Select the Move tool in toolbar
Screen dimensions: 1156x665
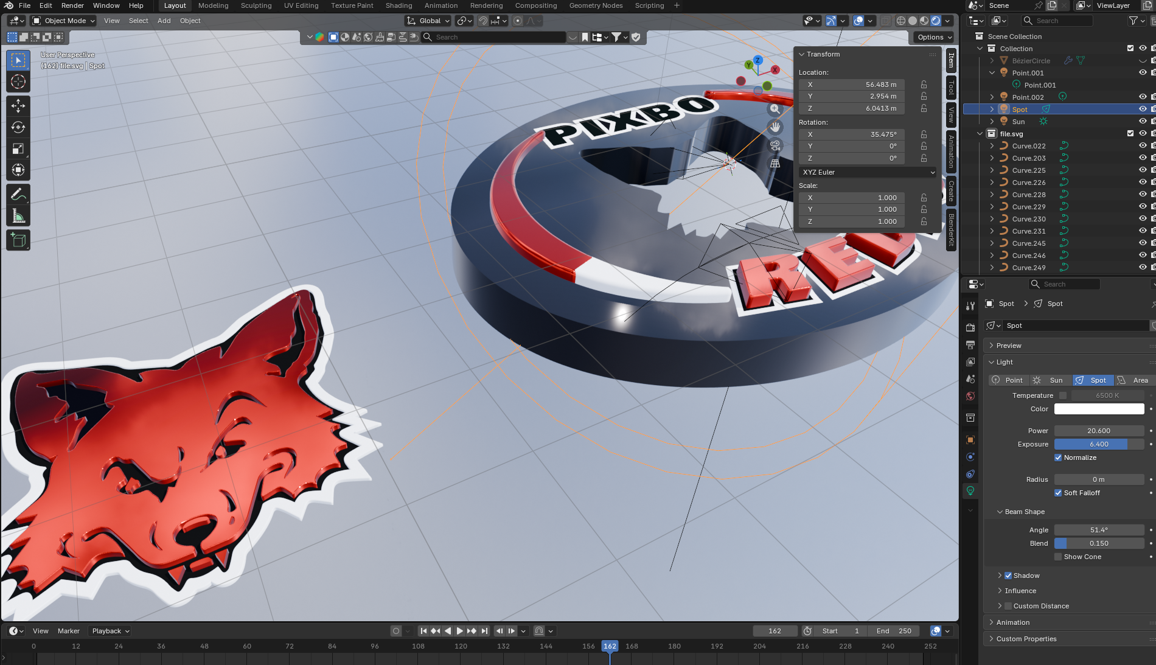[18, 106]
